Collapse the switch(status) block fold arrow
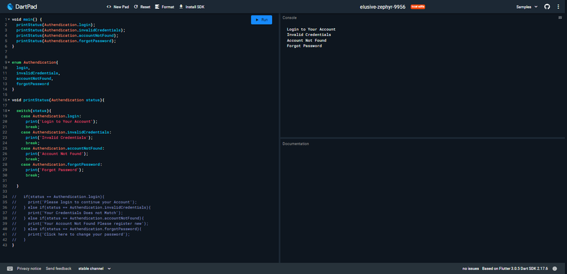 point(9,111)
